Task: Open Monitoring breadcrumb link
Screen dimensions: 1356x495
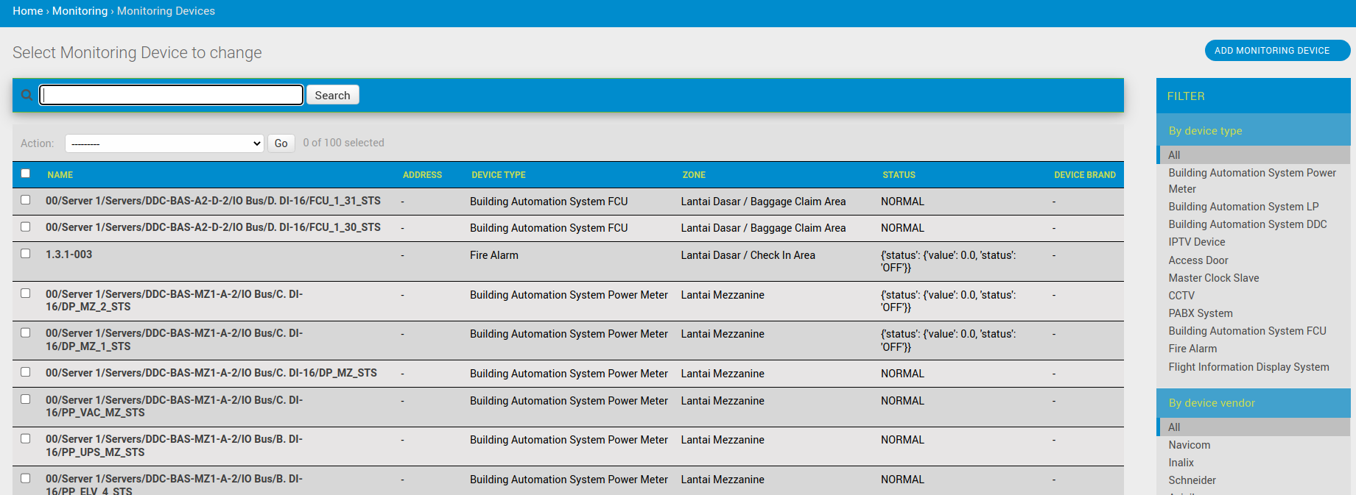Action: coord(80,11)
